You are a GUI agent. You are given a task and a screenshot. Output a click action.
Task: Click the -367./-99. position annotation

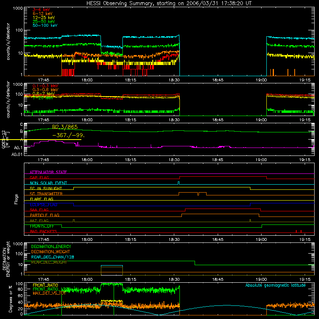point(68,135)
